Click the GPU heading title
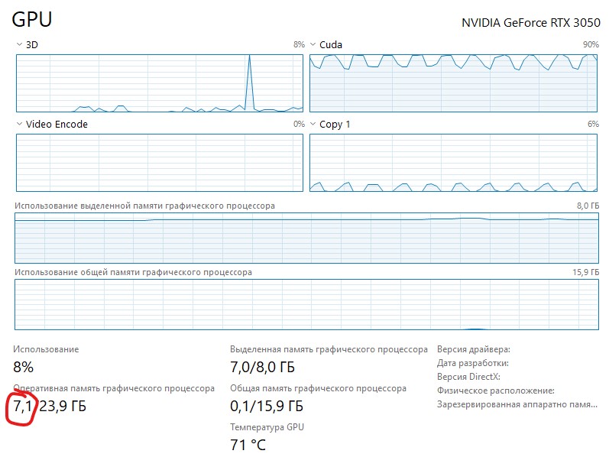This screenshot has width=609, height=470. (x=32, y=20)
